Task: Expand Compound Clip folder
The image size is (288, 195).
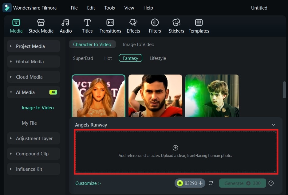Action: pyautogui.click(x=11, y=154)
